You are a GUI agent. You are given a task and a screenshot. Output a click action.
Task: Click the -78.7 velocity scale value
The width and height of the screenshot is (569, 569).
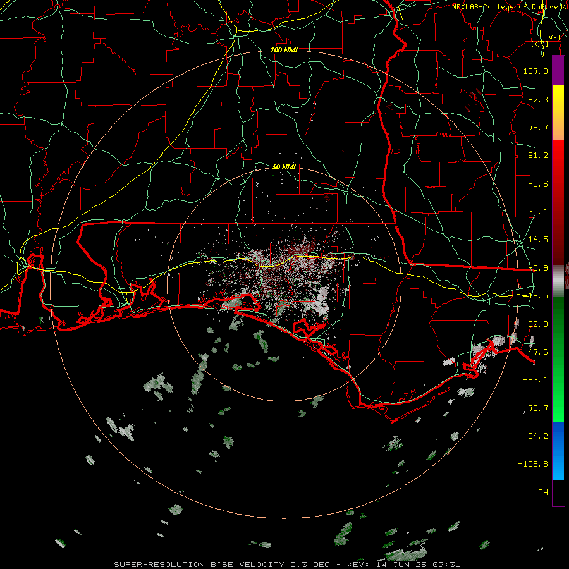point(535,408)
